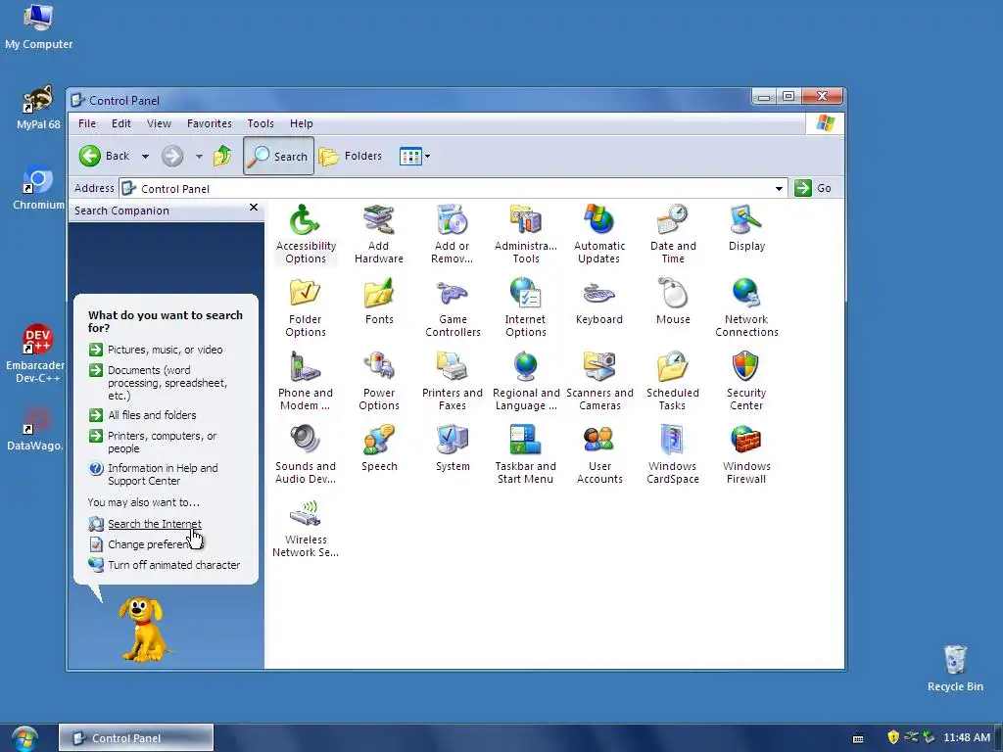Screen dimensions: 1003x752
Task: Choose Documents search option
Action: (x=167, y=383)
